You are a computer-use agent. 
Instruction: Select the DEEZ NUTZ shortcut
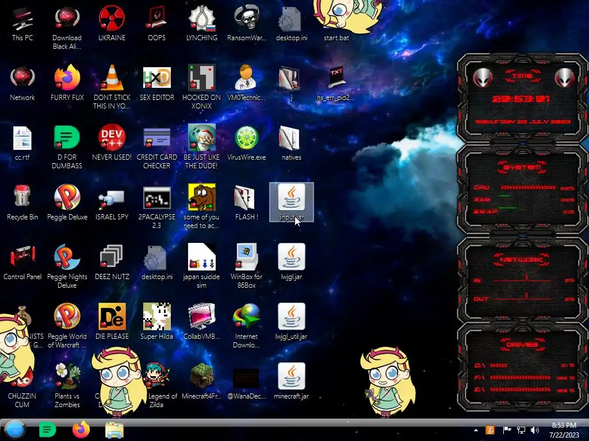[x=112, y=262]
